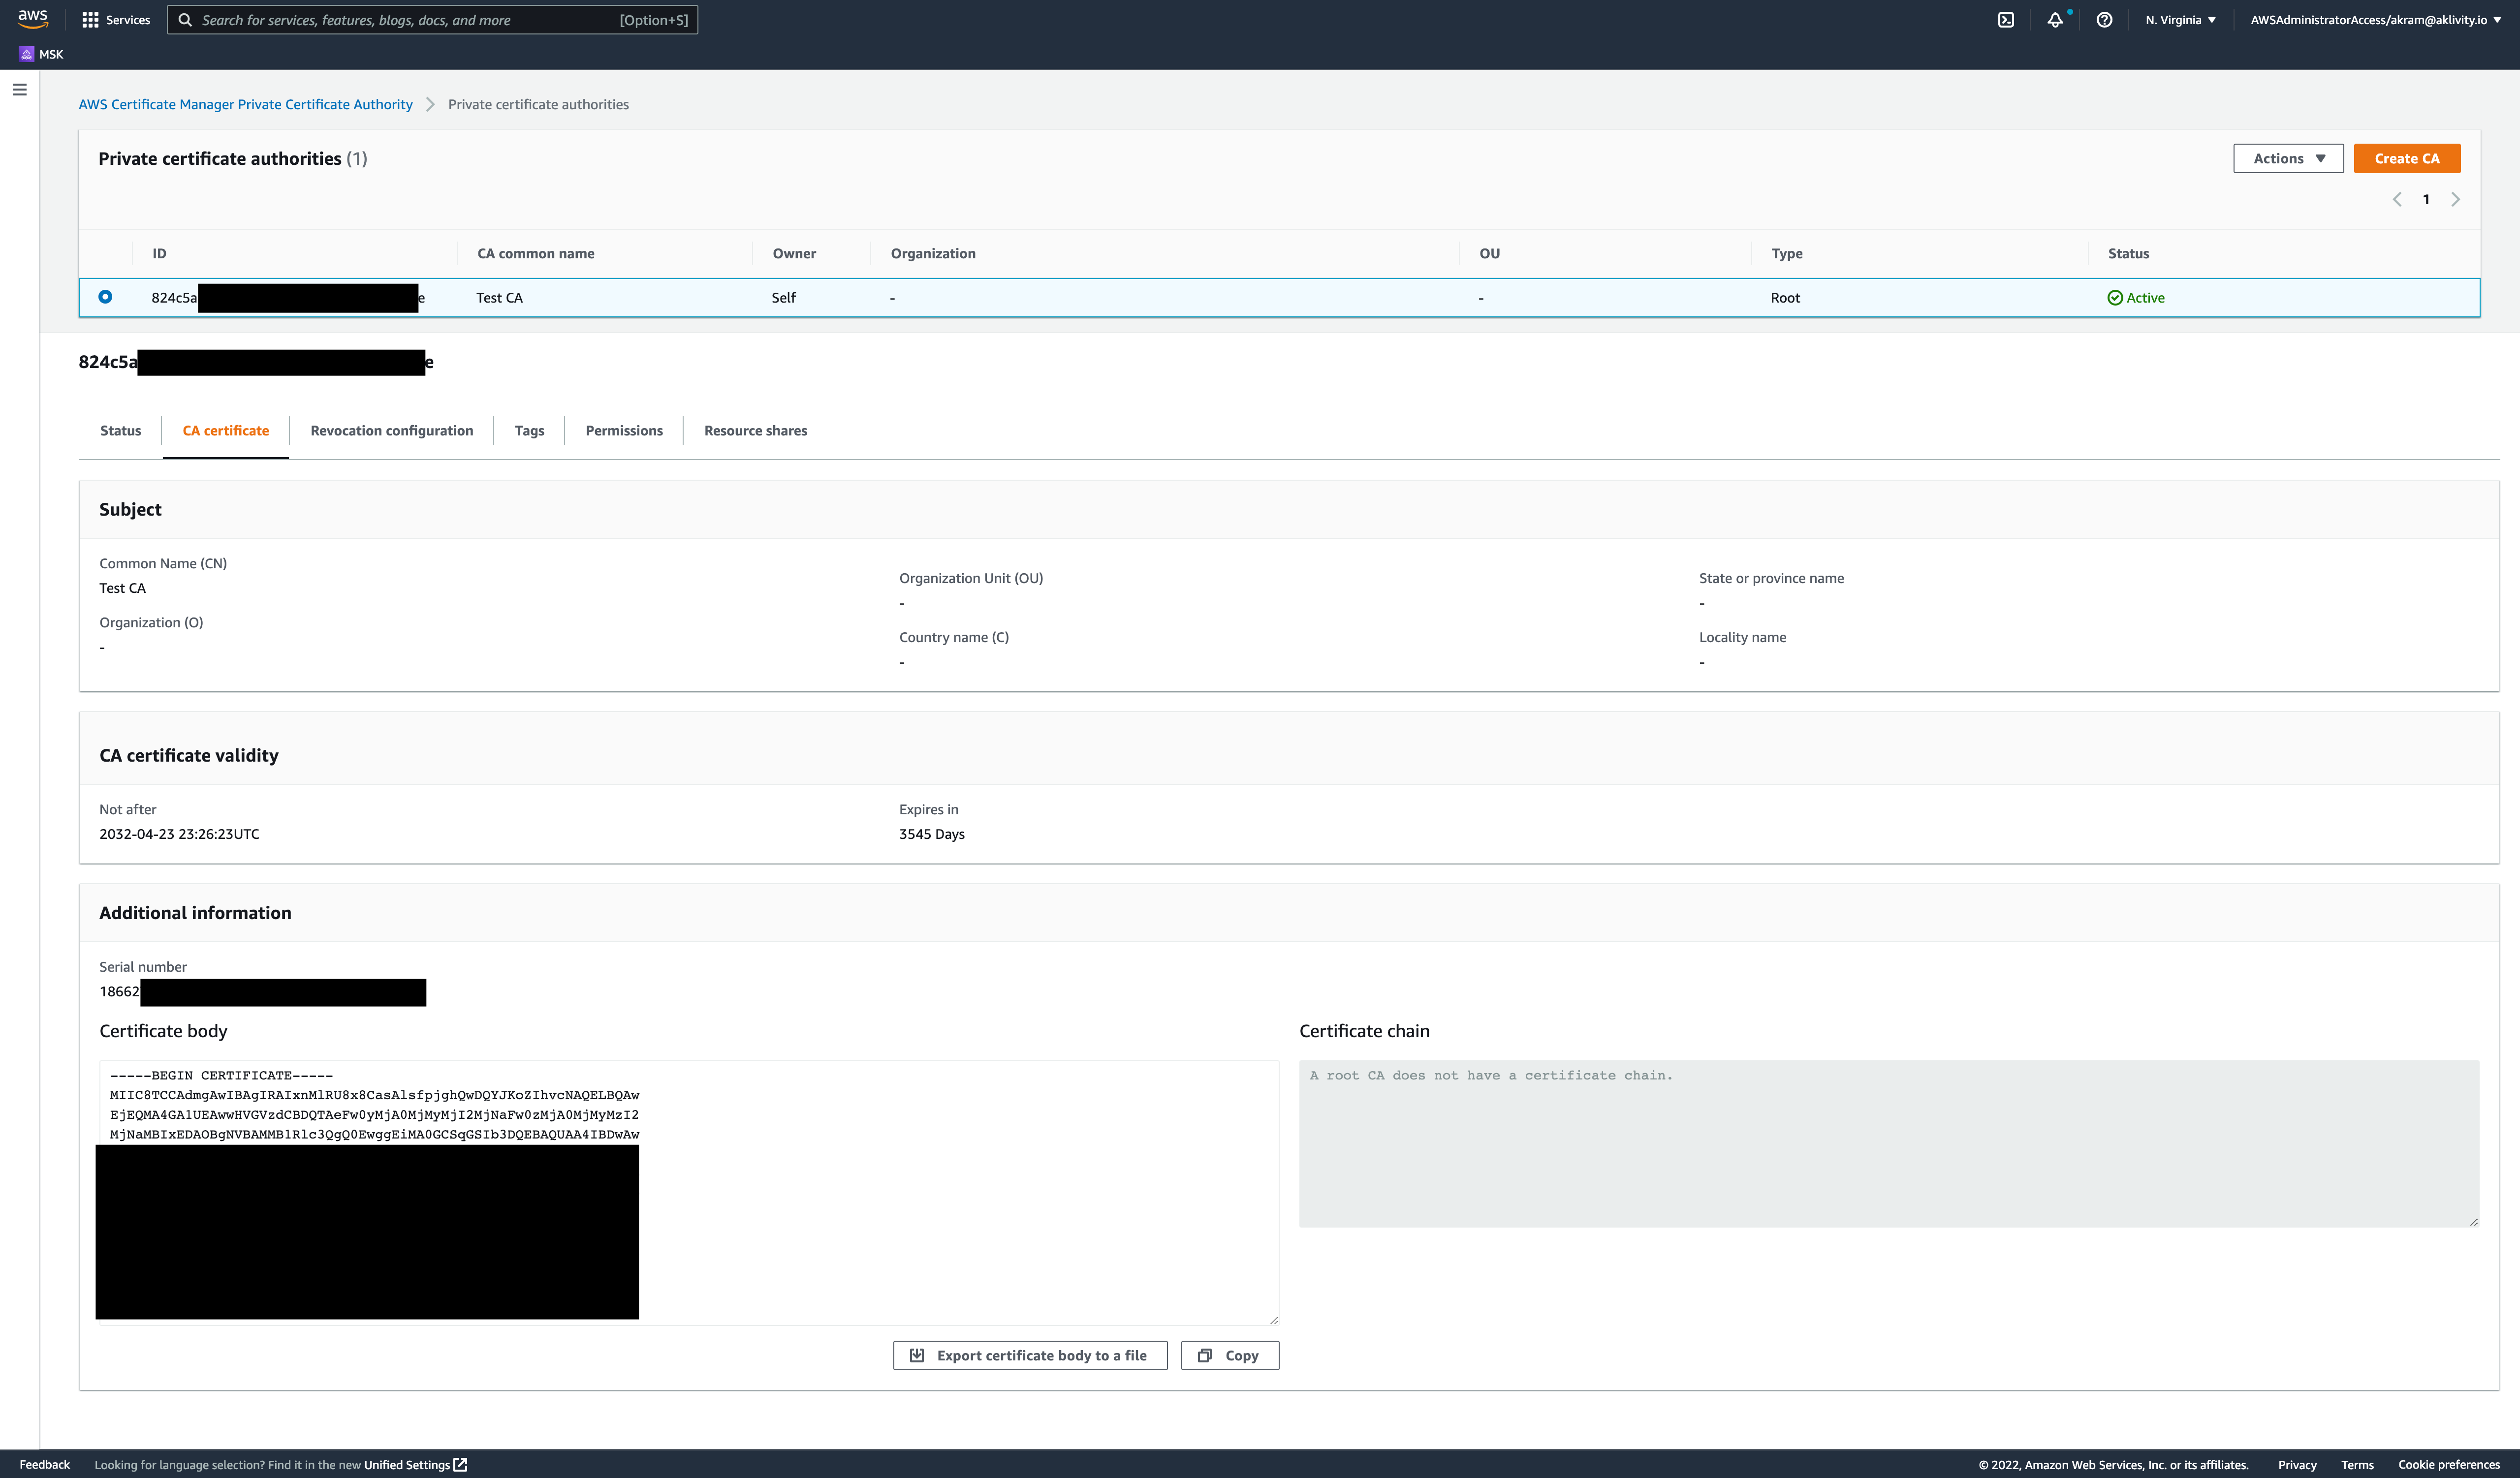2520x1478 pixels.
Task: Open the Actions dropdown
Action: coord(2288,158)
